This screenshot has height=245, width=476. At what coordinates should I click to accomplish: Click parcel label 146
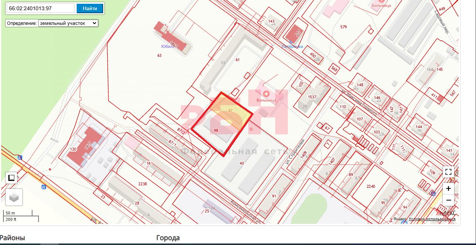[x=377, y=98]
